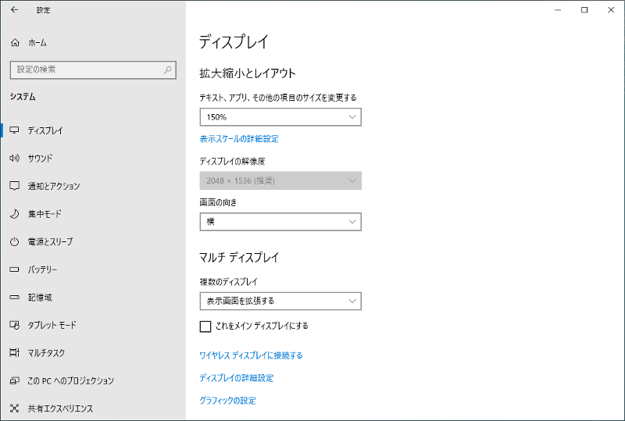The height and width of the screenshot is (421, 625).
Task: Close the 設定 window
Action: coord(611,10)
